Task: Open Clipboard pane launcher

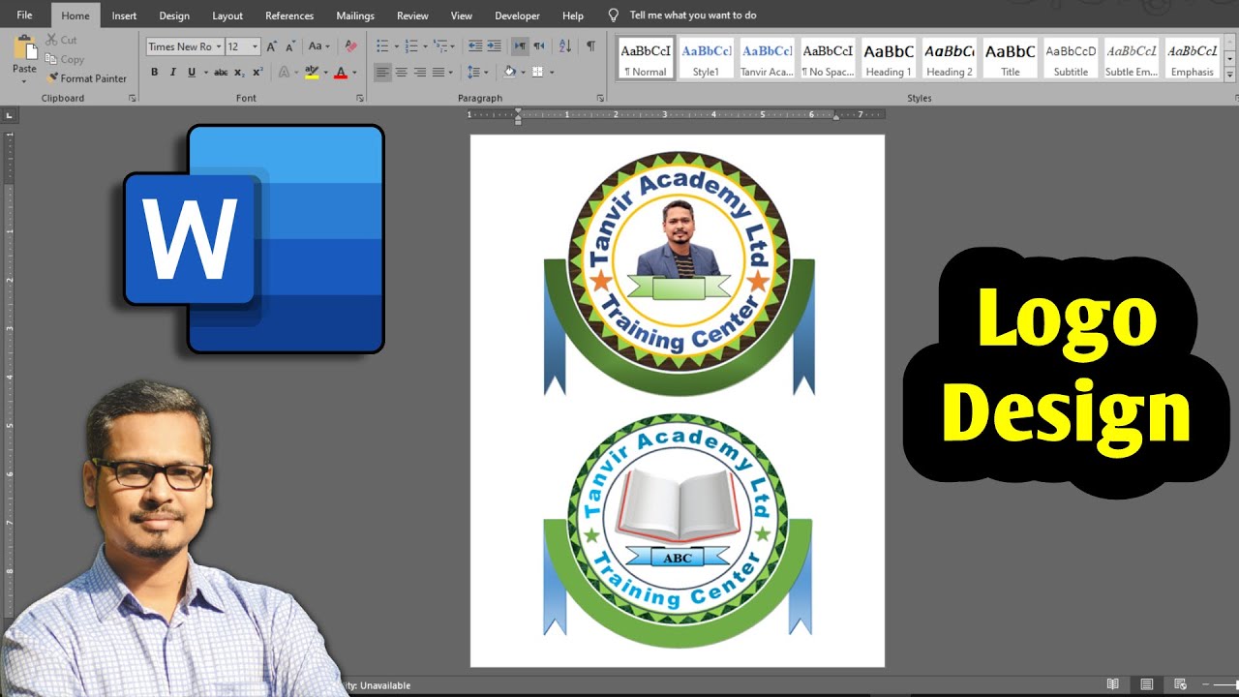Action: click(132, 98)
